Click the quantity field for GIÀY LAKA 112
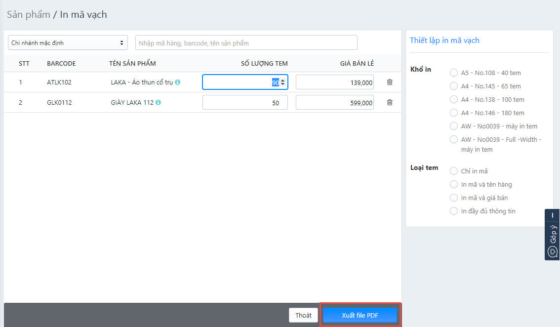 [x=245, y=103]
